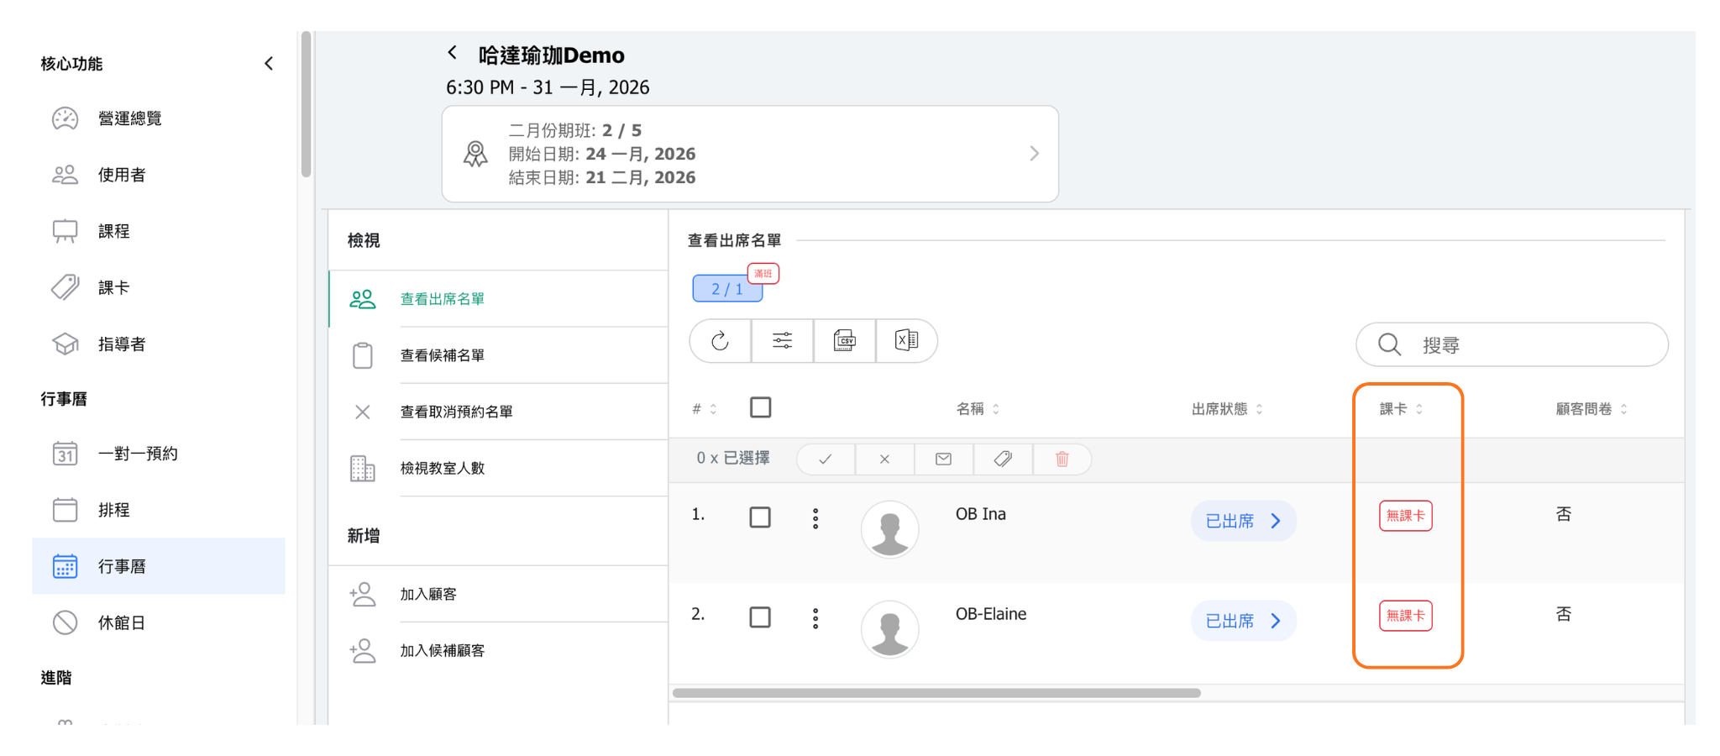Check the box for OB Ina
Screen dimensions: 1720x756
[x=760, y=517]
